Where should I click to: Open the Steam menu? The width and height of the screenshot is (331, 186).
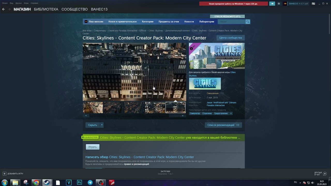[x=5, y=3]
